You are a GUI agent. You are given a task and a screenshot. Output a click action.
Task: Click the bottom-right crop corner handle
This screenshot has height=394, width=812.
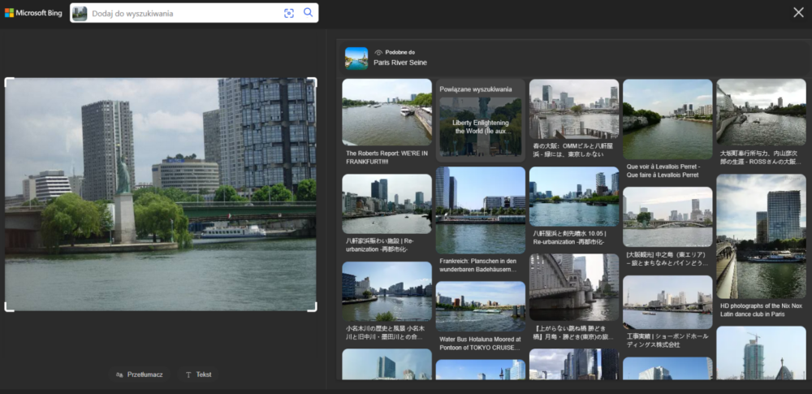314,309
